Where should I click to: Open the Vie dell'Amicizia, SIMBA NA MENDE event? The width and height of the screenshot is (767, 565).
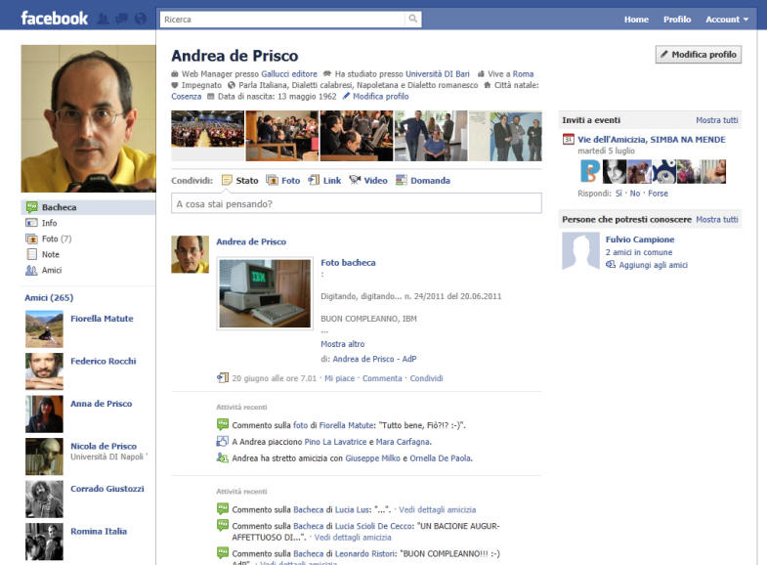pyautogui.click(x=652, y=140)
